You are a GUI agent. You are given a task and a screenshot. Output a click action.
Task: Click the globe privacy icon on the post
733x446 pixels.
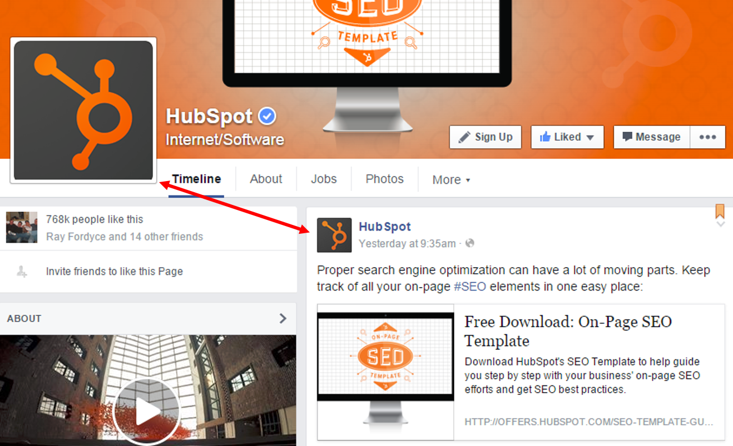click(470, 243)
